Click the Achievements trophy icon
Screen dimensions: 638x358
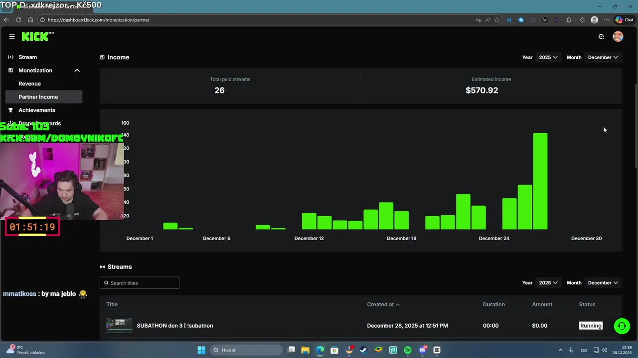point(10,110)
